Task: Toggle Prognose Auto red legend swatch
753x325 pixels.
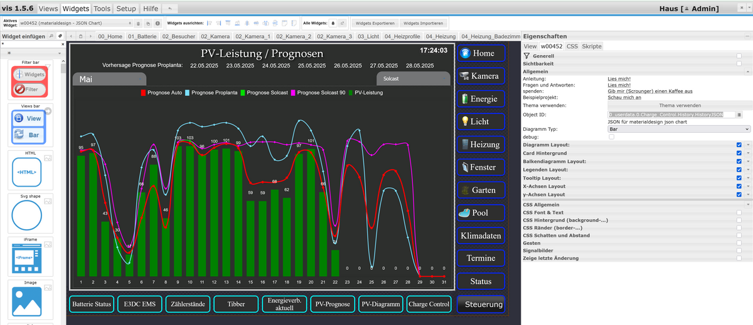Action: tap(143, 93)
